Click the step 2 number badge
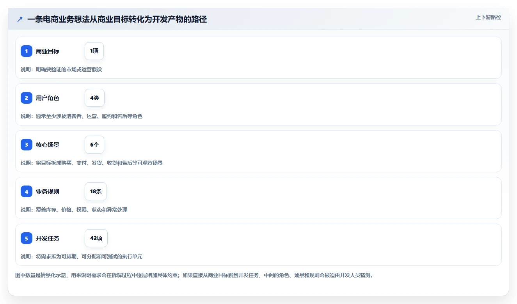Image resolution: width=517 pixels, height=304 pixels. click(27, 98)
